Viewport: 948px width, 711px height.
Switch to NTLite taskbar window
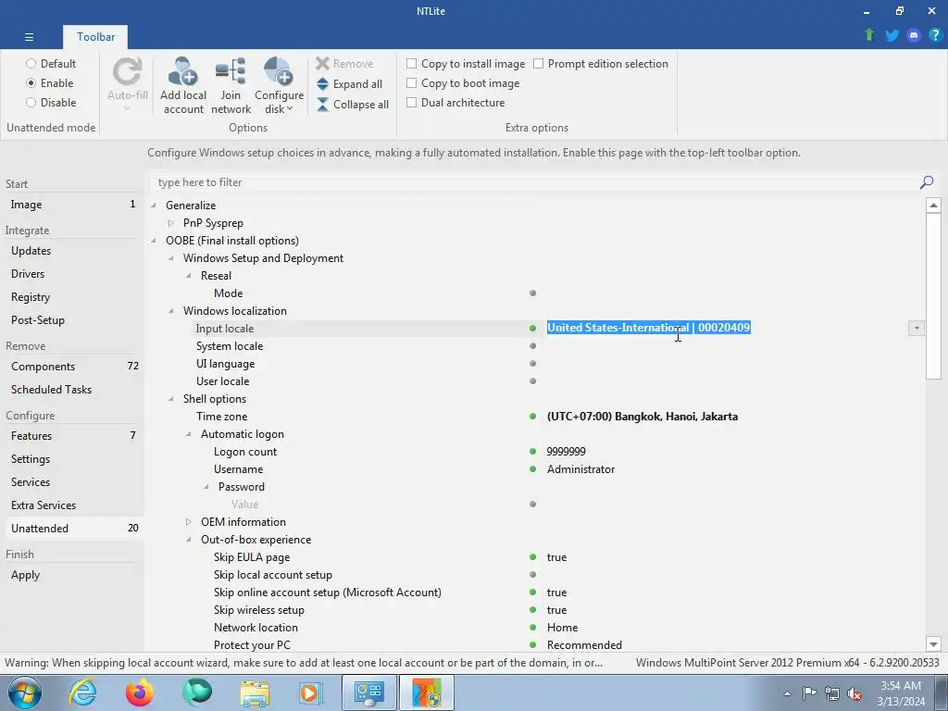pos(427,692)
